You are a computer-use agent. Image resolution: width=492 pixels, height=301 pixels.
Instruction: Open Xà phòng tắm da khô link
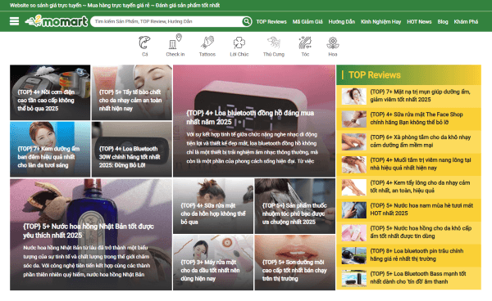(420, 142)
